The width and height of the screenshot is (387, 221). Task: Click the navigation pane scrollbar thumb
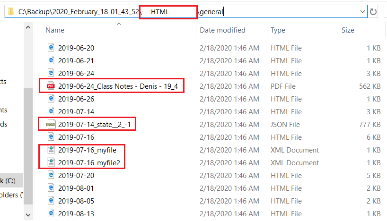tap(28, 146)
